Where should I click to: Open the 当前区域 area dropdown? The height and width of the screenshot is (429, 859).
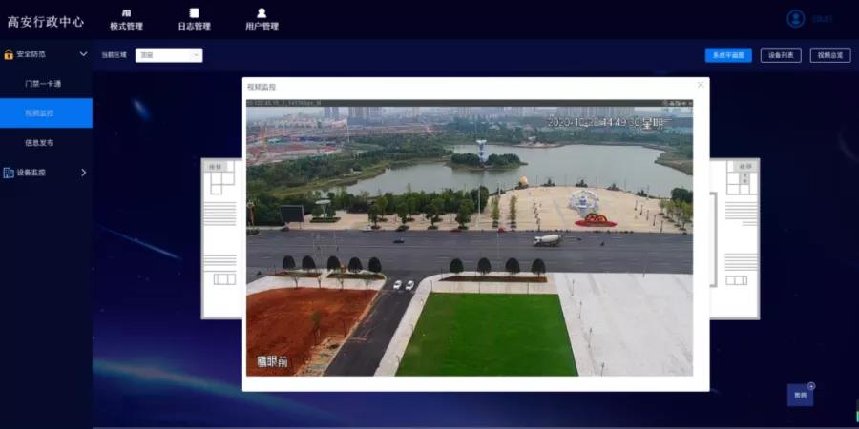pyautogui.click(x=169, y=55)
